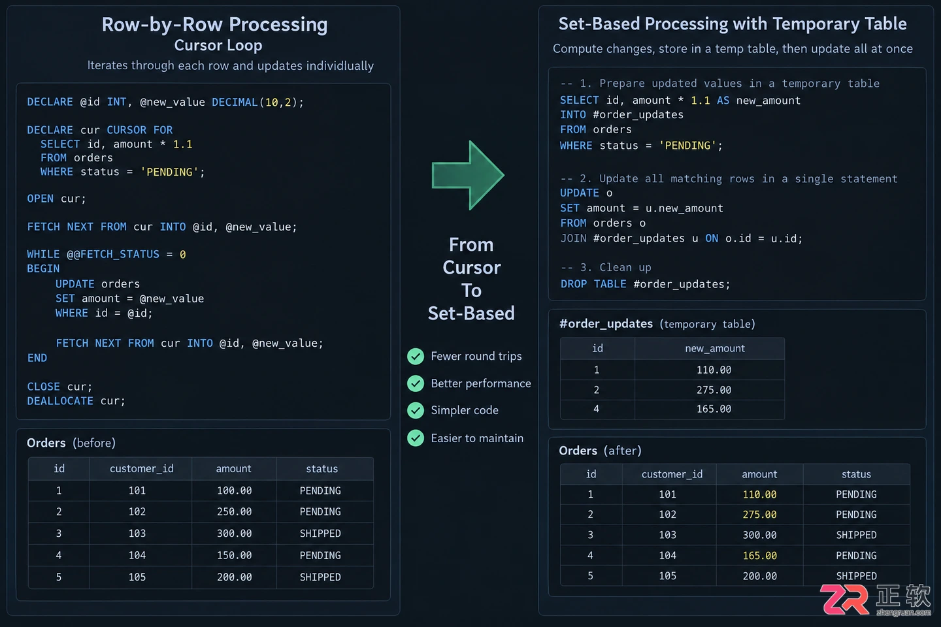Click the Orders (after) table title
941x627 pixels.
coord(600,451)
